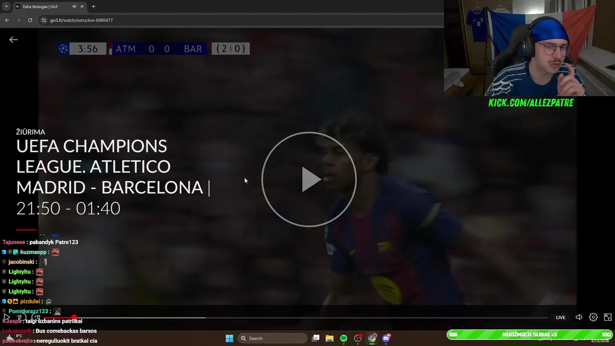The height and width of the screenshot is (346, 615).
Task: View site information icon in address bar
Action: coord(44,20)
